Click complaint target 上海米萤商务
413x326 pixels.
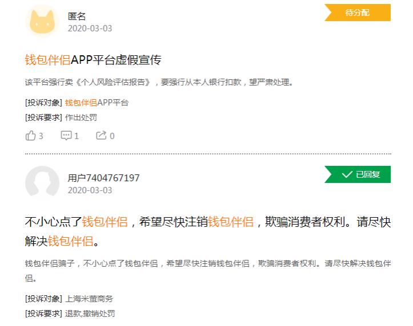tap(89, 299)
